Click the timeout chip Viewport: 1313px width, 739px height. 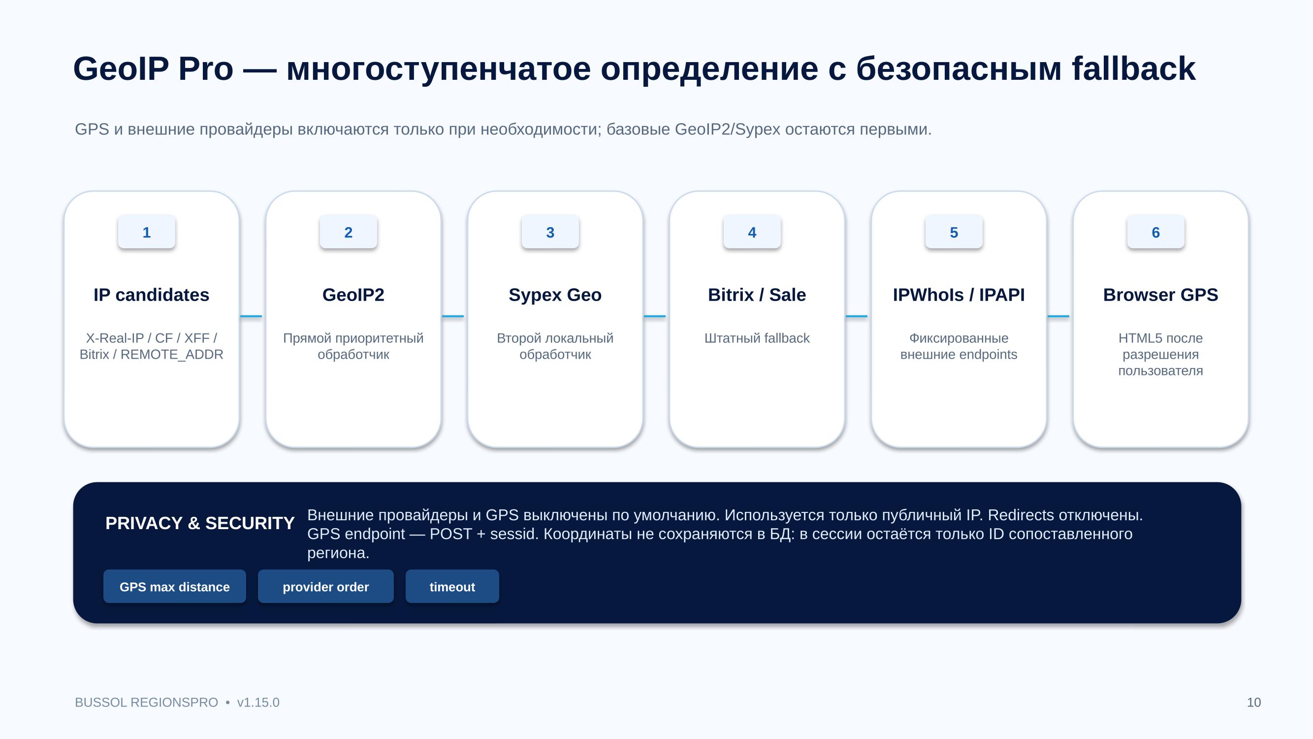coord(452,586)
